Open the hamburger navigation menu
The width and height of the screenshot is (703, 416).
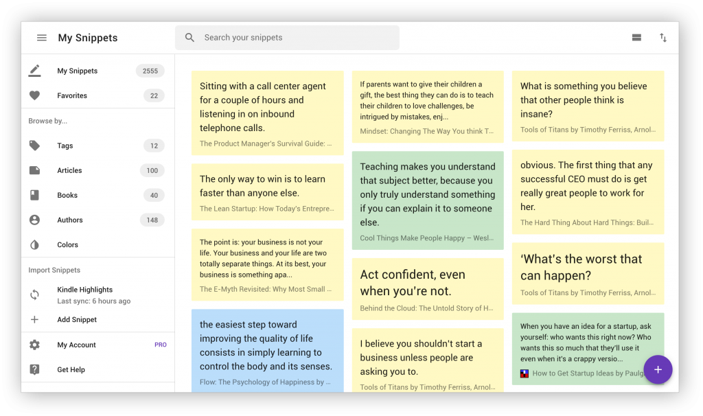point(42,38)
